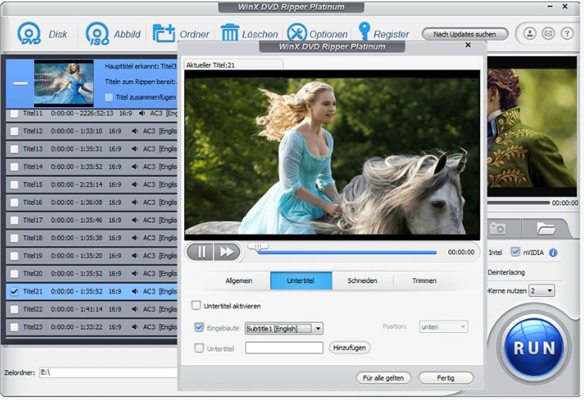Click the mail envelope icon
Image resolution: width=584 pixels, height=400 pixels.
549,34
